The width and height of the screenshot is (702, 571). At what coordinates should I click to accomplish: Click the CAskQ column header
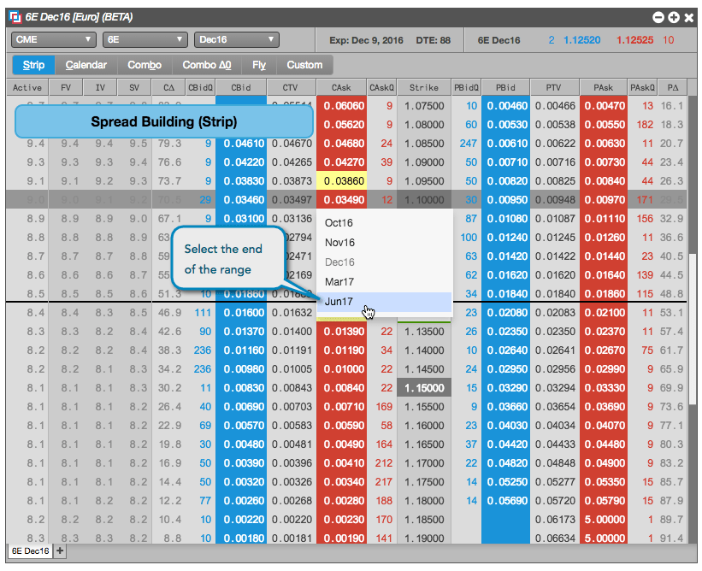(x=381, y=88)
